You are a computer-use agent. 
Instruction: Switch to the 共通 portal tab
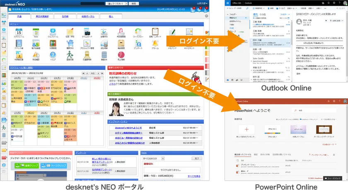tap(19, 17)
